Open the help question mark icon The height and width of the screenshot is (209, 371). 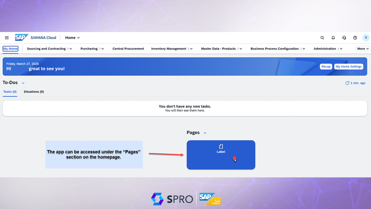(355, 38)
